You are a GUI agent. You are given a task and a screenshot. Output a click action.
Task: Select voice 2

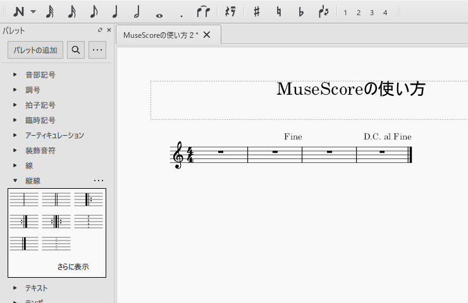tap(359, 13)
